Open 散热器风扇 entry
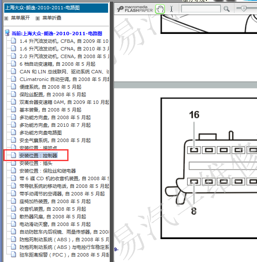This screenshot has width=257, height=262. tap(53, 217)
